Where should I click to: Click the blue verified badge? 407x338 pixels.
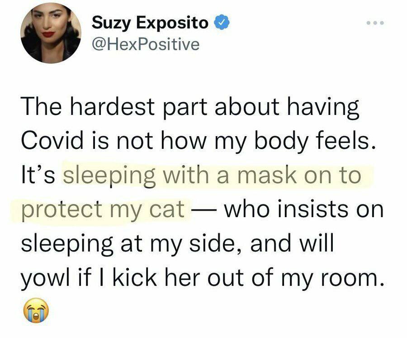[x=222, y=23]
